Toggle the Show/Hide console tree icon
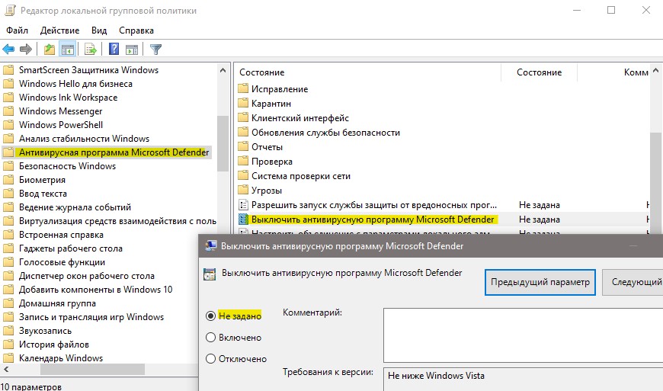Screen dimensions: 663x391 [x=68, y=50]
